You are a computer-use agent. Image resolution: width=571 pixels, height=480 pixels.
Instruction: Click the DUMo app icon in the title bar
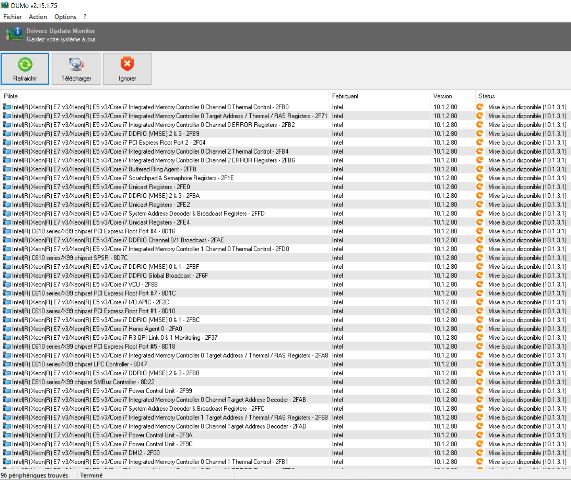(x=5, y=5)
